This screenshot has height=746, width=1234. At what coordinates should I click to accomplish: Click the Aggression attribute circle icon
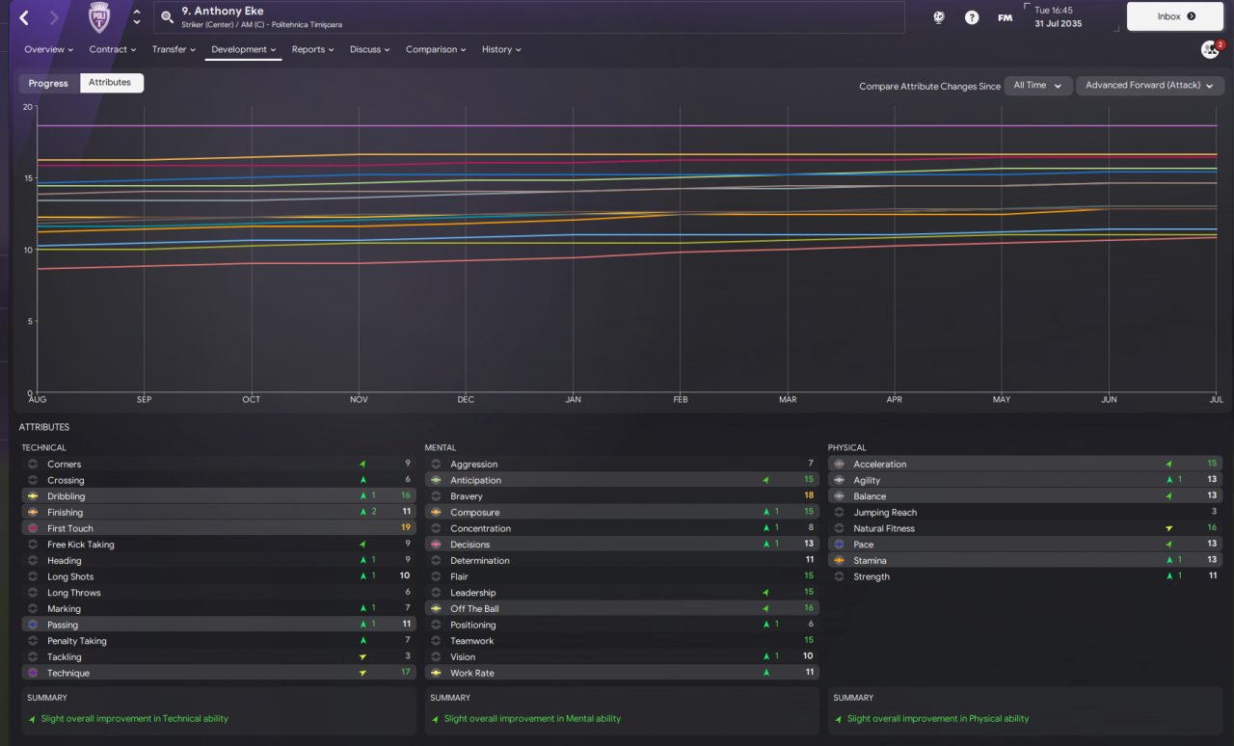click(x=436, y=465)
